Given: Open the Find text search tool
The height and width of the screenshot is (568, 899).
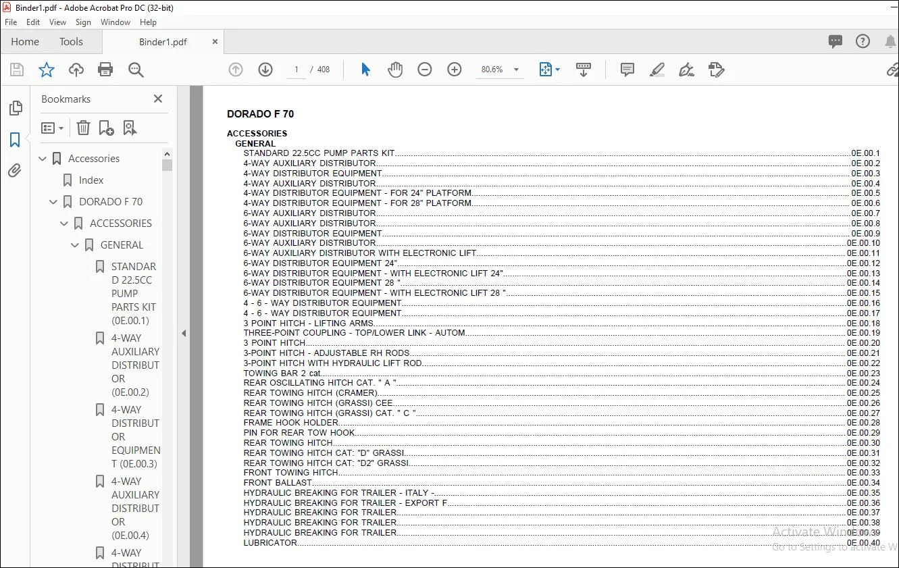Looking at the screenshot, I should click(136, 70).
